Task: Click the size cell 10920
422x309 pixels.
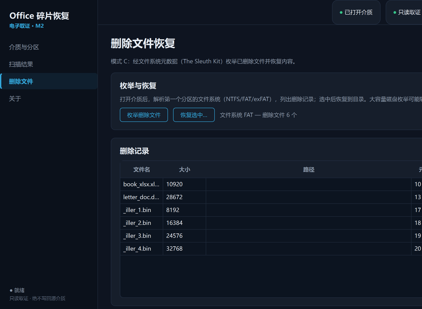Action: [185, 184]
